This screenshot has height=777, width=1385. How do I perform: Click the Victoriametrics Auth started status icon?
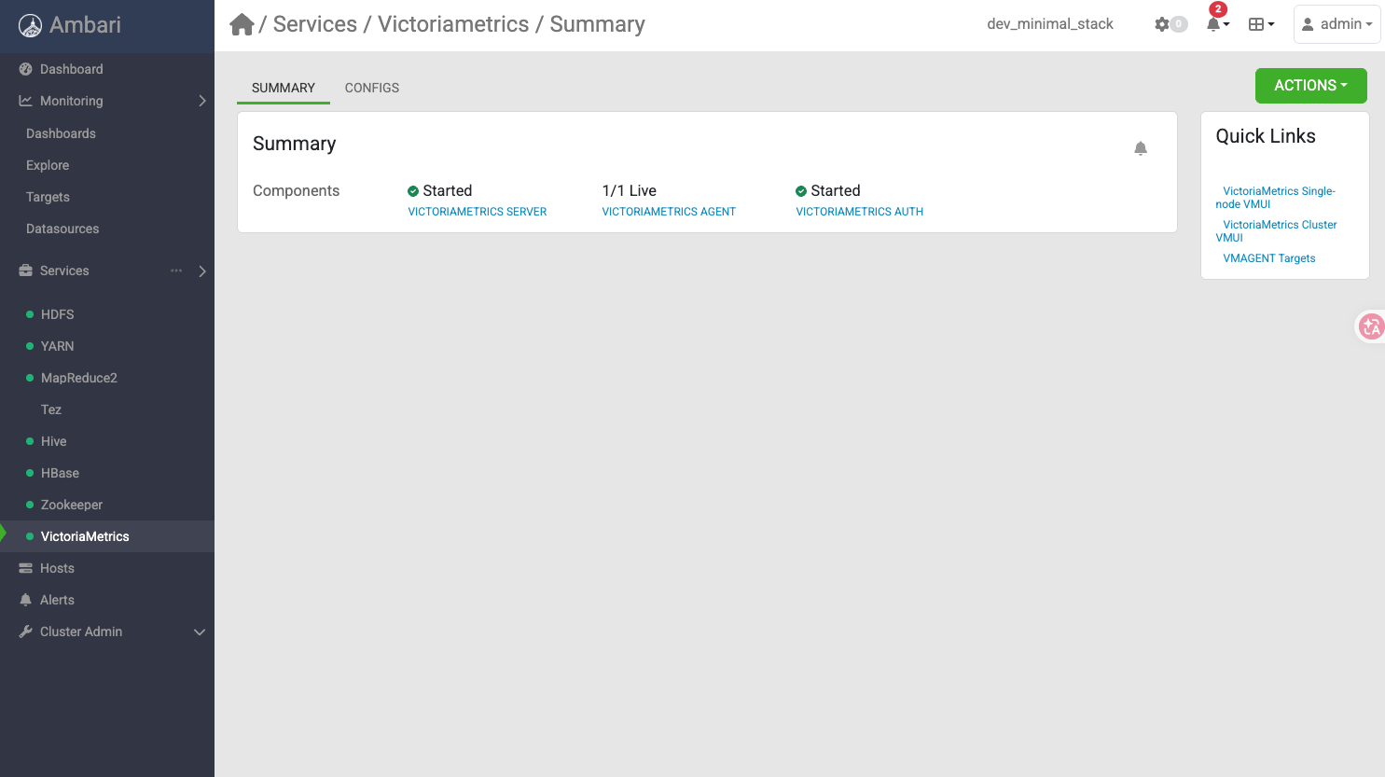click(x=801, y=191)
